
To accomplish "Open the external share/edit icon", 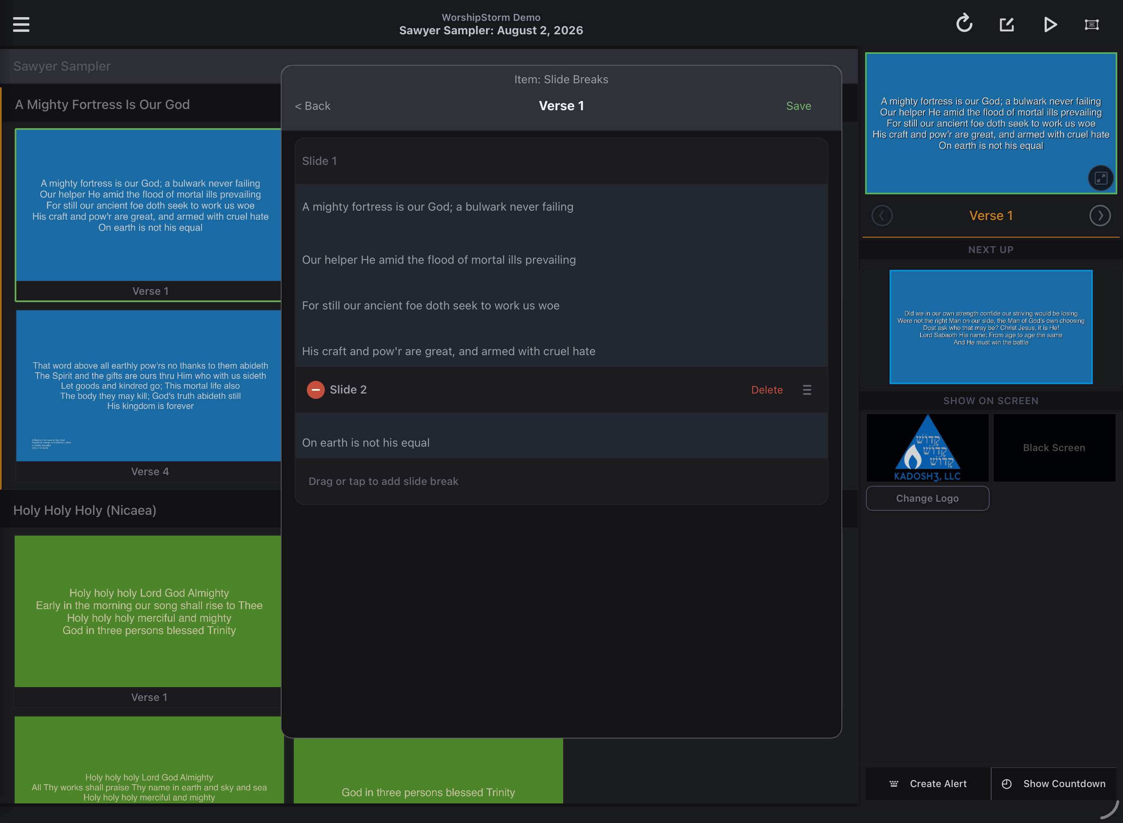I will [x=1007, y=24].
